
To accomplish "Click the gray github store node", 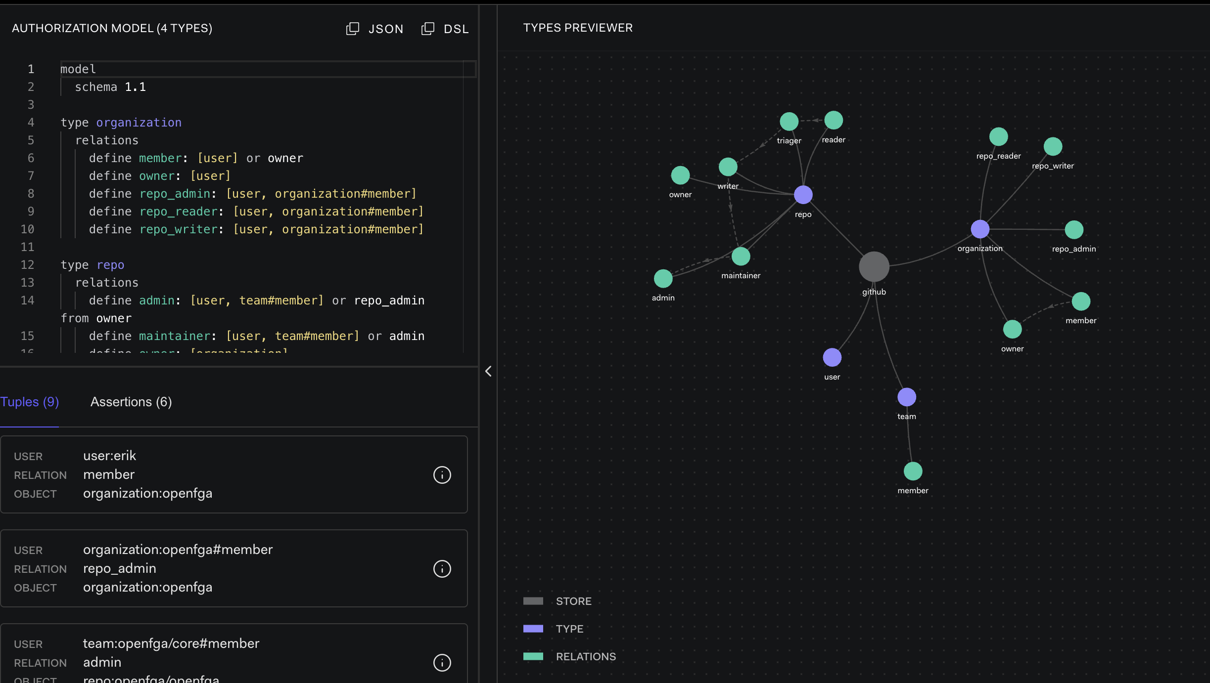I will coord(874,267).
